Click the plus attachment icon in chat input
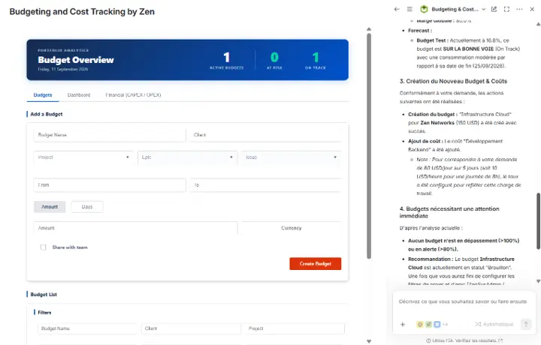Image resolution: width=541 pixels, height=345 pixels. (x=403, y=324)
